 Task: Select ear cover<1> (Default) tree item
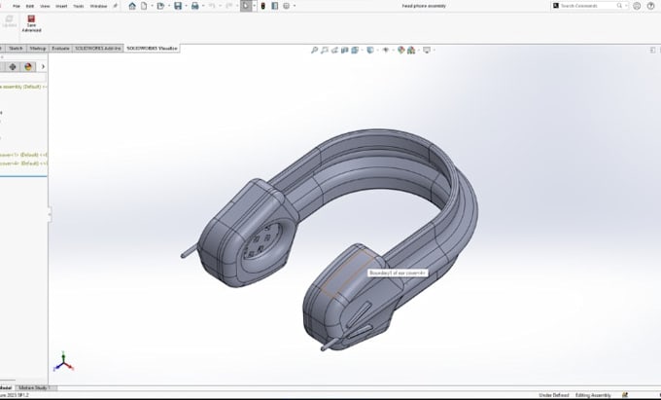23,155
